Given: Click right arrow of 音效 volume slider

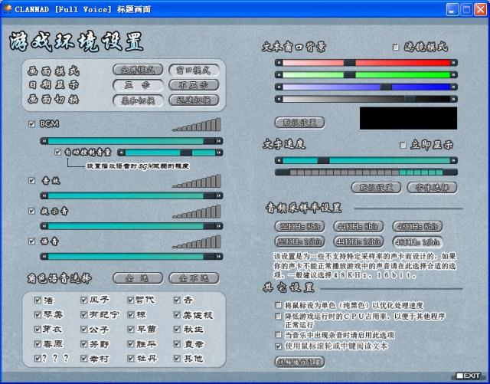Looking at the screenshot, I should click(219, 196).
